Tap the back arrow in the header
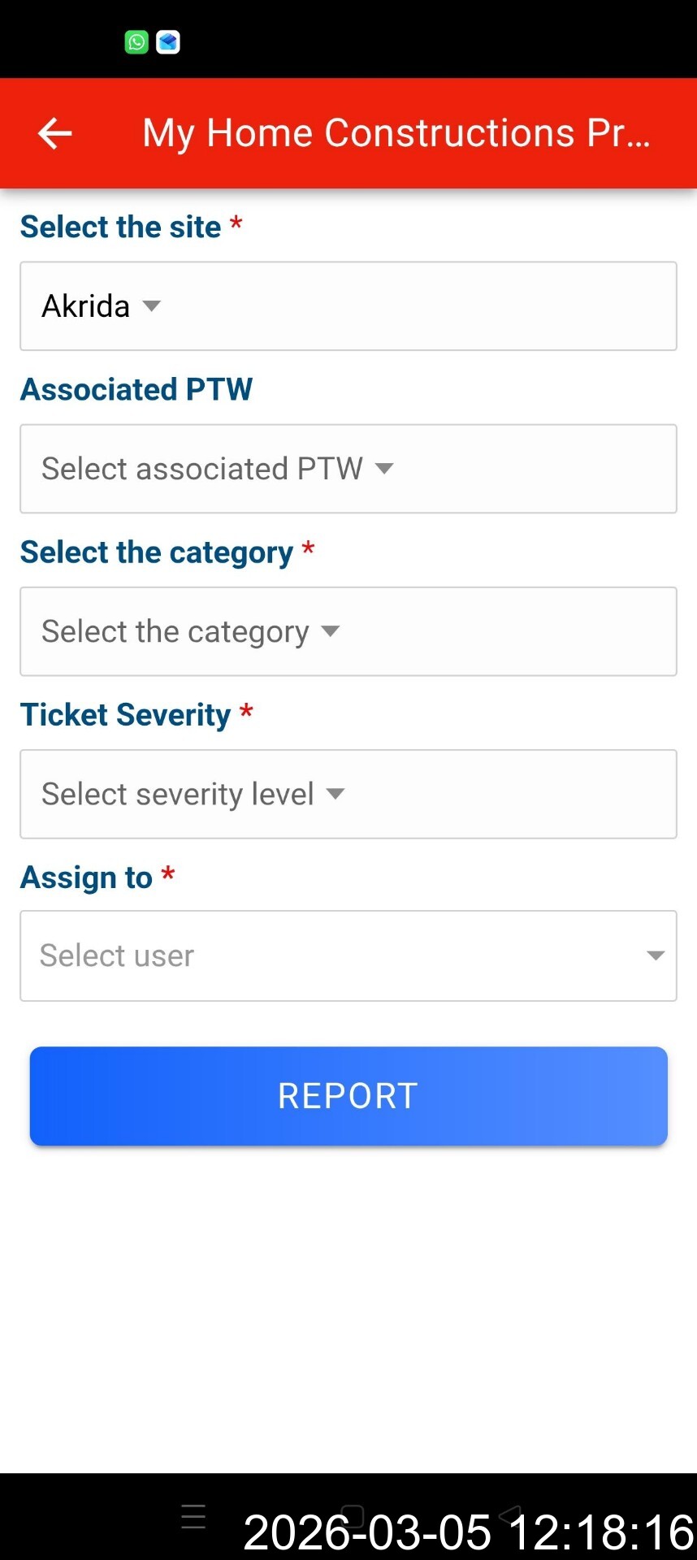Image resolution: width=697 pixels, height=1560 pixels. (x=55, y=133)
